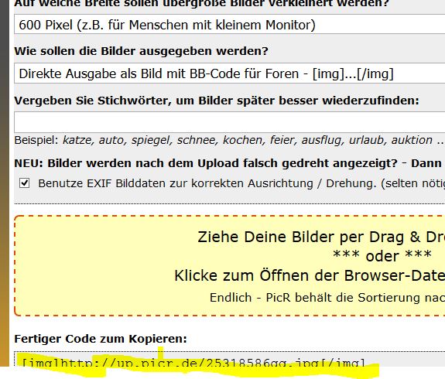The image size is (445, 379).
Task: Click the 'Wie sollen die Bilder ausgegeben werden?' heading
Action: click(141, 51)
